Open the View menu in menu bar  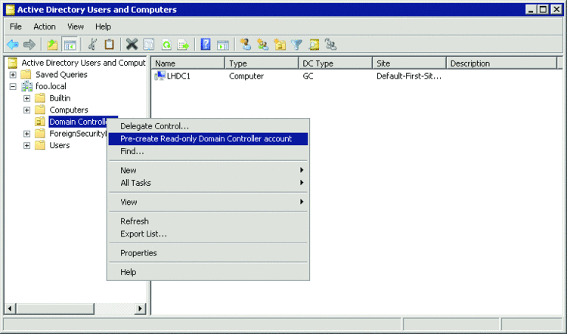pyautogui.click(x=75, y=26)
